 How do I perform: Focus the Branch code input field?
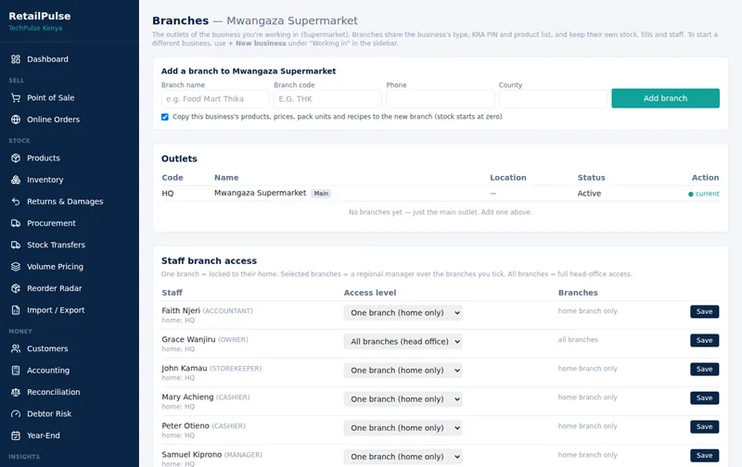click(x=327, y=99)
